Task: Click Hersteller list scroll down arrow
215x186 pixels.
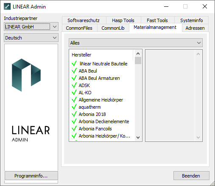Action: pos(138,137)
